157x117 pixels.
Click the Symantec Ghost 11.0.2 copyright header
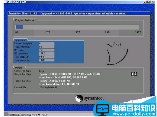click(x=67, y=14)
